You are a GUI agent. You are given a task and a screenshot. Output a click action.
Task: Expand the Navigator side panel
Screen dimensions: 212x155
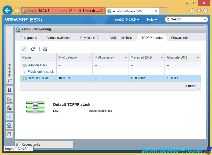coord(9,55)
